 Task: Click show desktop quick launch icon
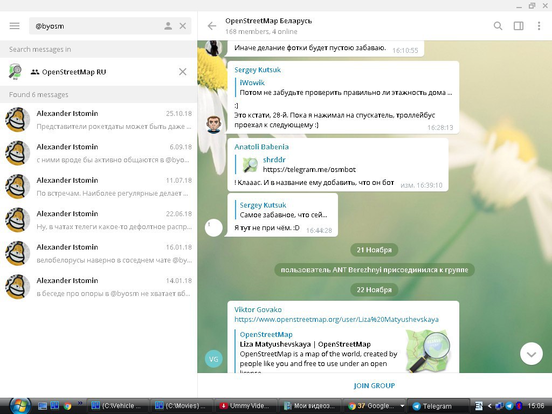42,406
